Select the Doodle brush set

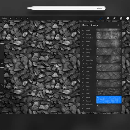point(88,97)
